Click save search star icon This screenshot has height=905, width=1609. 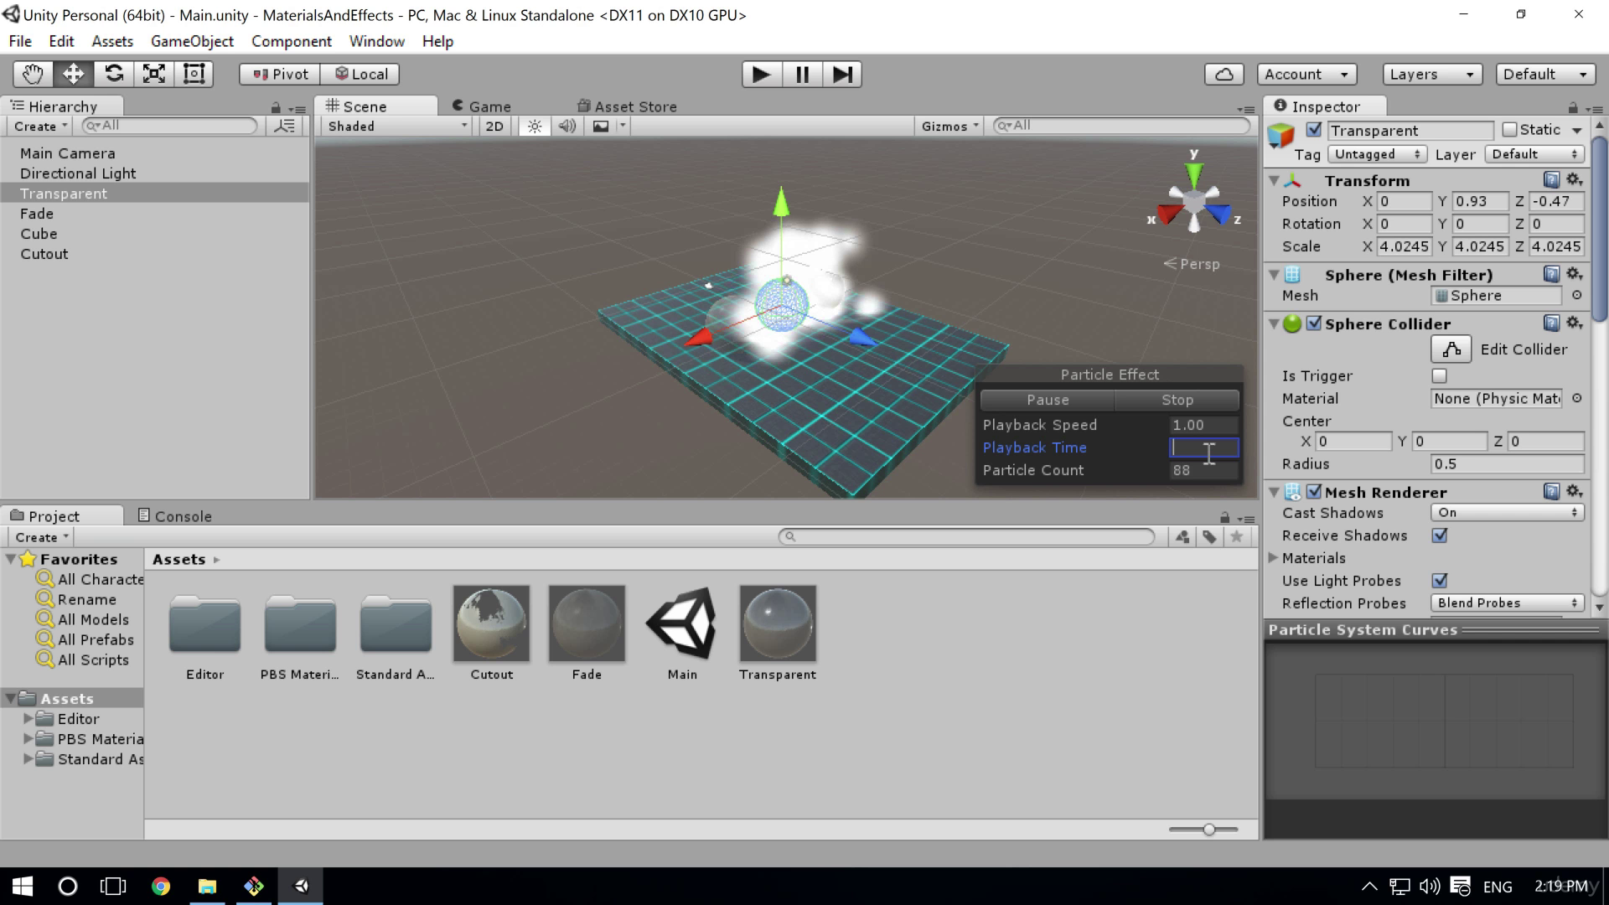[1236, 536]
